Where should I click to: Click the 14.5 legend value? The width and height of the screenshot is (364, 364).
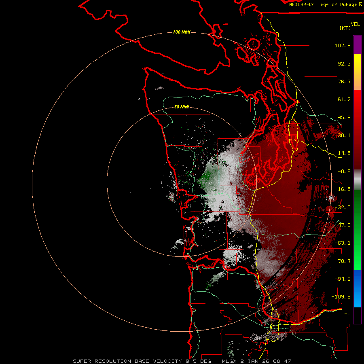(344, 153)
